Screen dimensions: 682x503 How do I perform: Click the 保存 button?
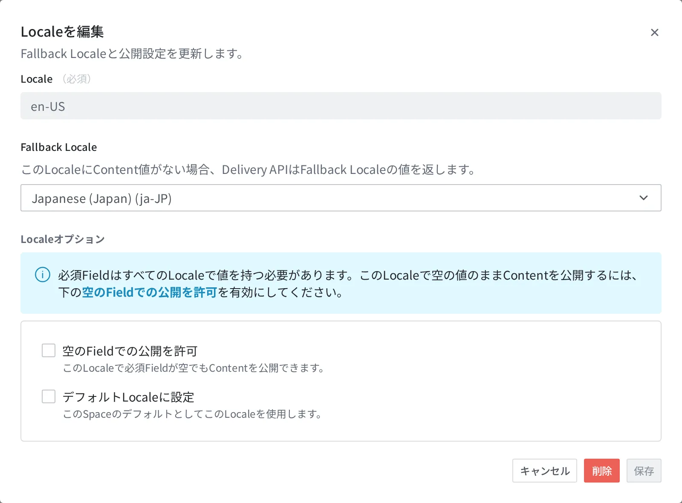[x=644, y=471]
